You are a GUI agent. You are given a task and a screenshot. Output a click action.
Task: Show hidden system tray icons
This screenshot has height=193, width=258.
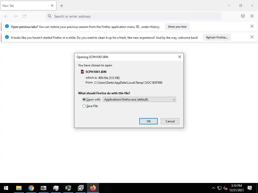pyautogui.click(x=213, y=188)
